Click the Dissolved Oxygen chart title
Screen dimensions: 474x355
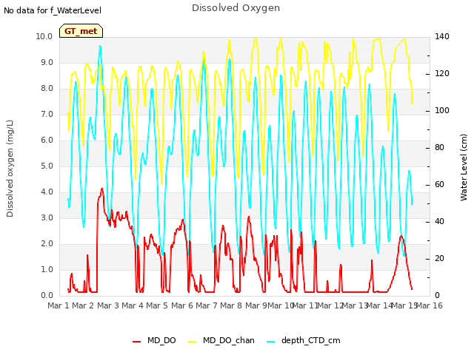(236, 8)
